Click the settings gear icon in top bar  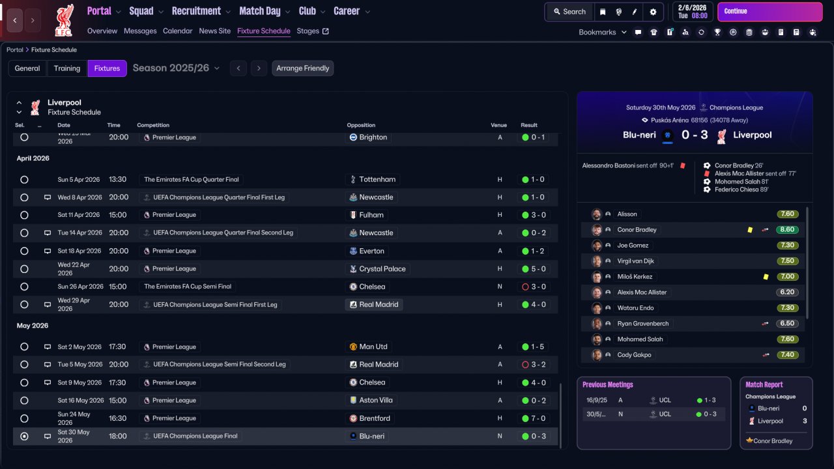click(x=653, y=12)
